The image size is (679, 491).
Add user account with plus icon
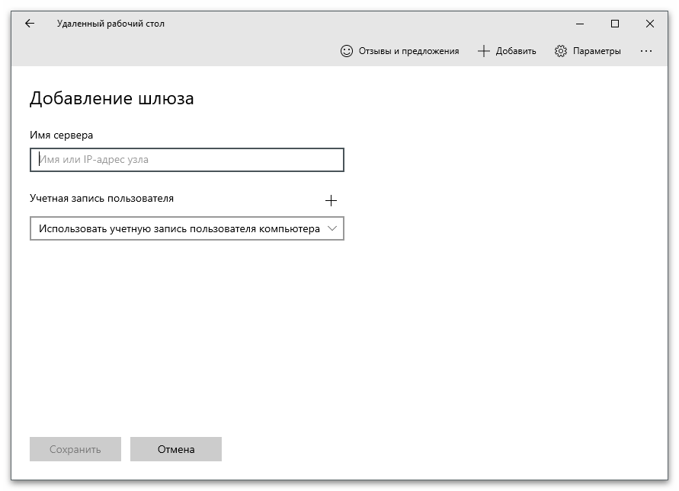pyautogui.click(x=331, y=200)
